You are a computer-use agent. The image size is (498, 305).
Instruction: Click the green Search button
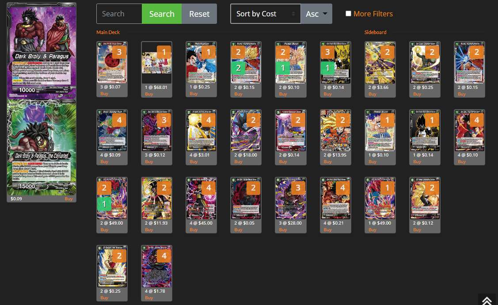click(x=162, y=14)
